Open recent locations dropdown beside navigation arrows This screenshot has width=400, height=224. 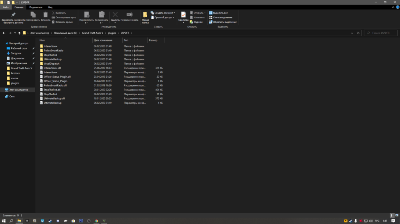(x=15, y=33)
